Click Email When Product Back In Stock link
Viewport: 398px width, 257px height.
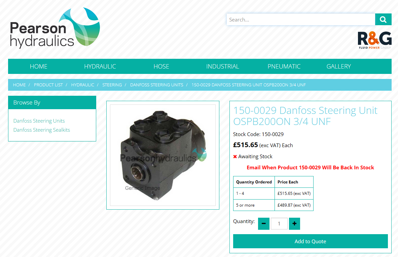(310, 168)
